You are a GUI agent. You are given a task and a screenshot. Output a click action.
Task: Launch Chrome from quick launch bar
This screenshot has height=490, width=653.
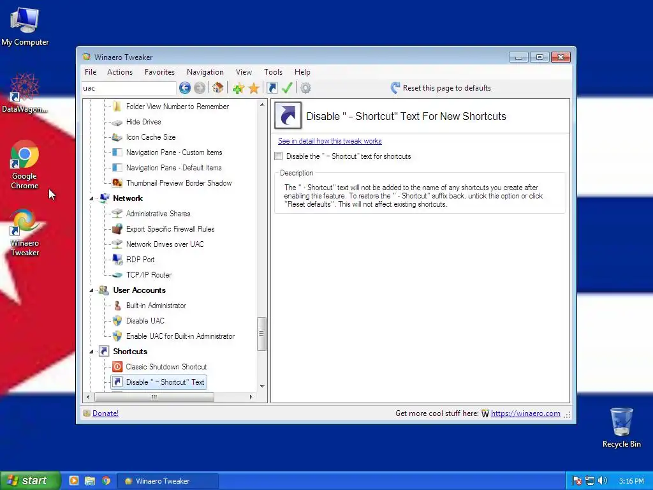tap(106, 481)
